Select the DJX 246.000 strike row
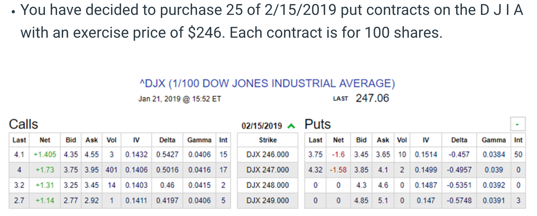 (268, 155)
